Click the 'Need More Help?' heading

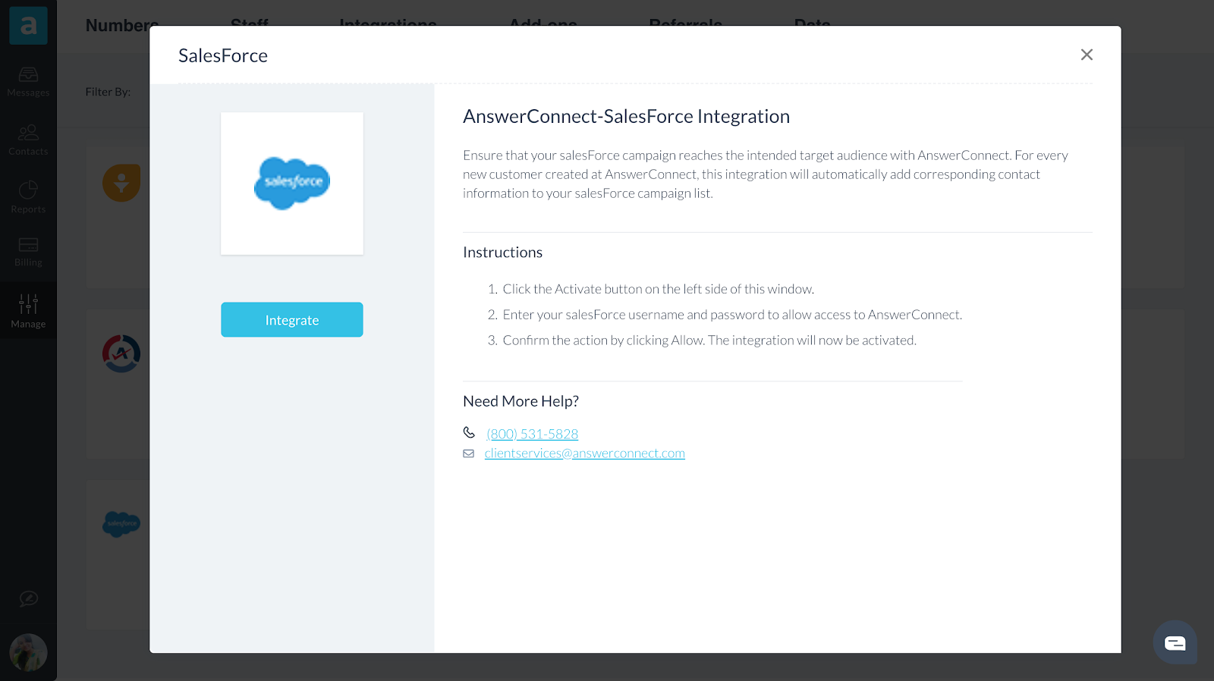click(521, 401)
